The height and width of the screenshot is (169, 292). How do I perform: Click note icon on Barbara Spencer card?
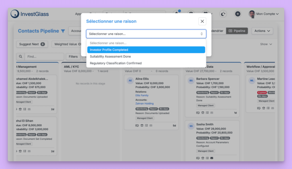pos(198,113)
